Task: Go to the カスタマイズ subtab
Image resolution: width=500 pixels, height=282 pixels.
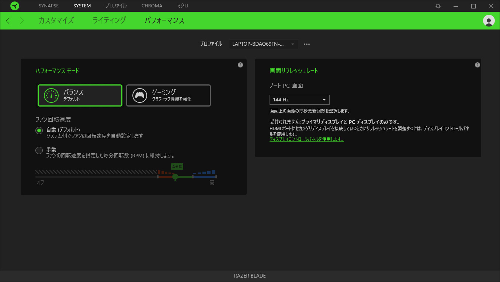Action: click(56, 21)
